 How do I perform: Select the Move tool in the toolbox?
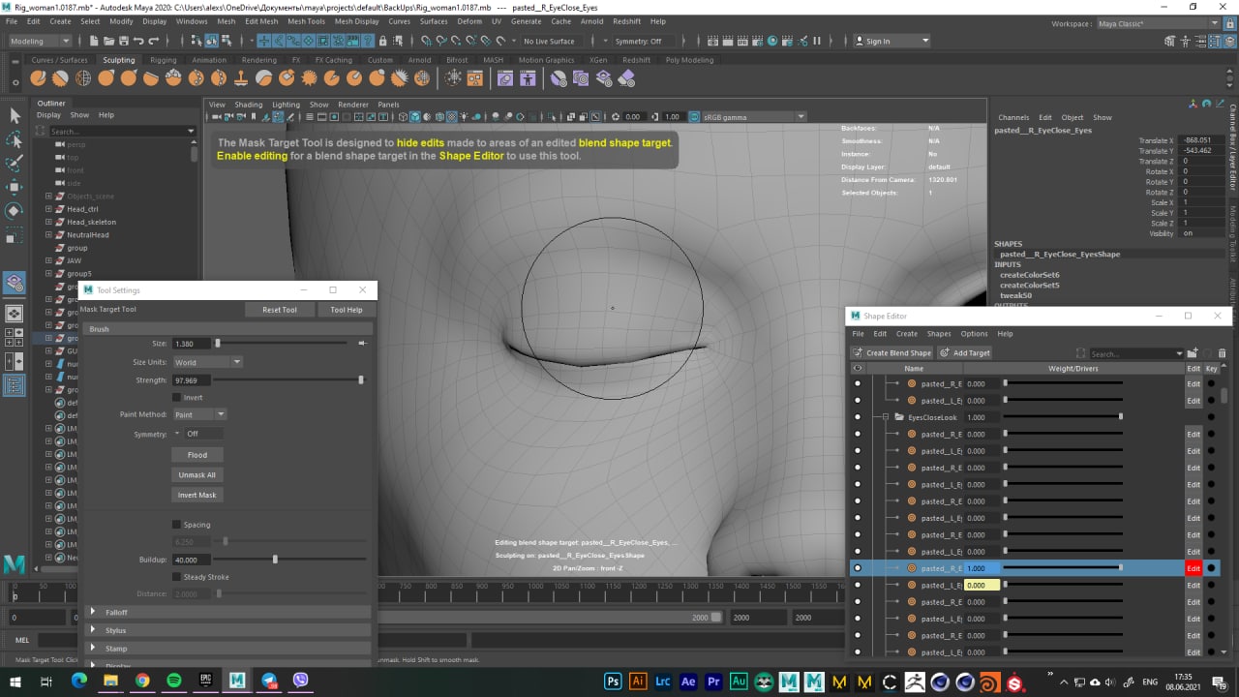pyautogui.click(x=15, y=187)
